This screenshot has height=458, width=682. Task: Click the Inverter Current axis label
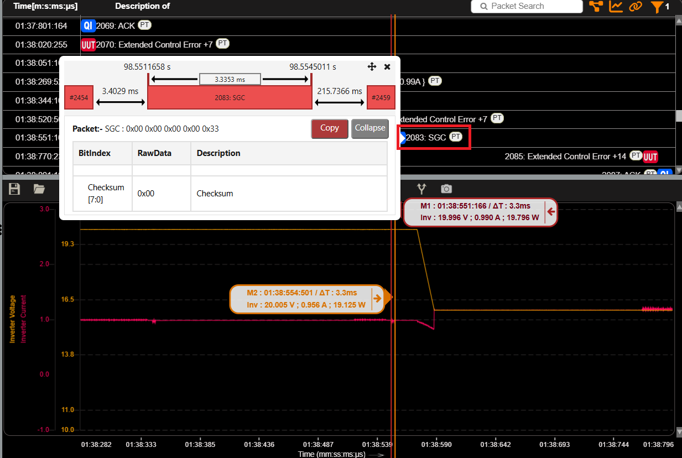coord(23,319)
